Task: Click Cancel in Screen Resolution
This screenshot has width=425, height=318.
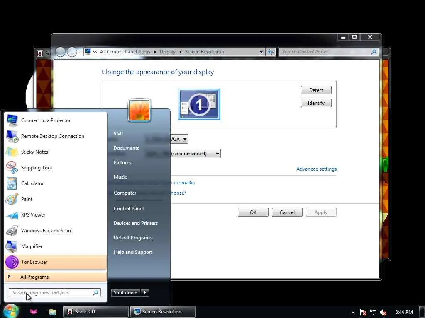Action: [x=287, y=212]
